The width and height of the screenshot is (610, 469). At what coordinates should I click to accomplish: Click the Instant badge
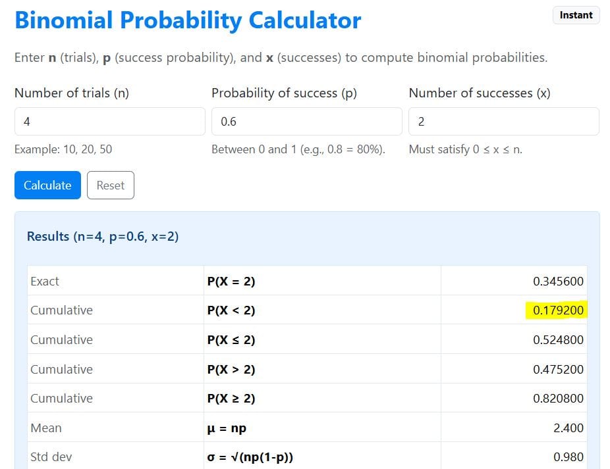point(575,15)
